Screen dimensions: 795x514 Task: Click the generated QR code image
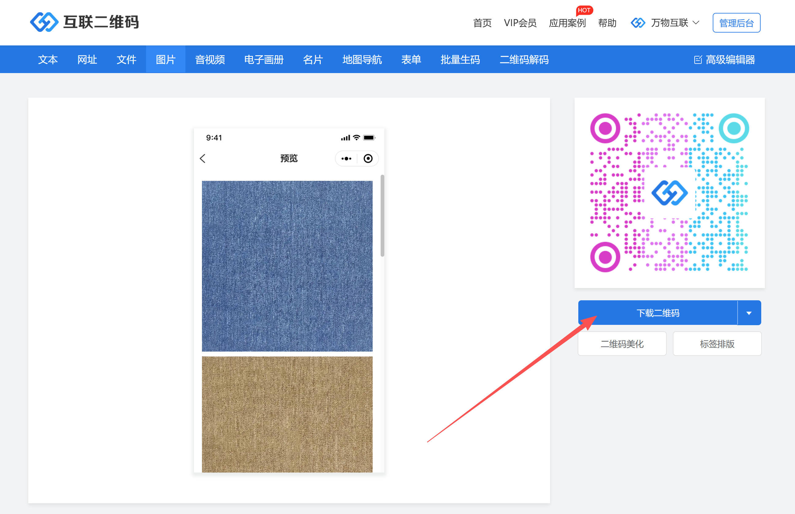click(669, 193)
